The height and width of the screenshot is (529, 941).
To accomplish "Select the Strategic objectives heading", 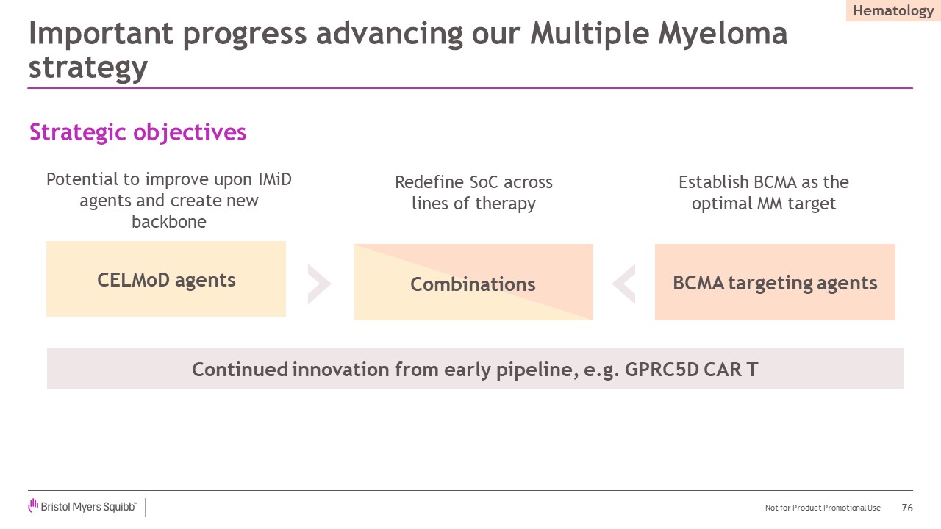I will point(137,132).
